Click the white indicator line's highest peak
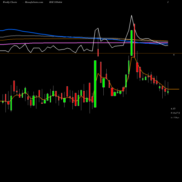The width and height of the screenshot is (182, 182). [131, 16]
